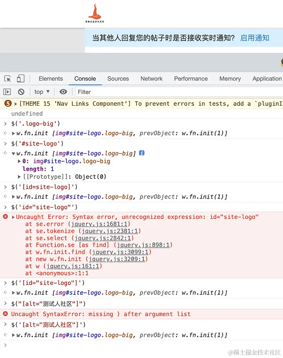Collapse the expanded w.fn.init result under $('#site-logo')
Image resolution: width=283 pixels, height=358 pixels.
click(14, 153)
